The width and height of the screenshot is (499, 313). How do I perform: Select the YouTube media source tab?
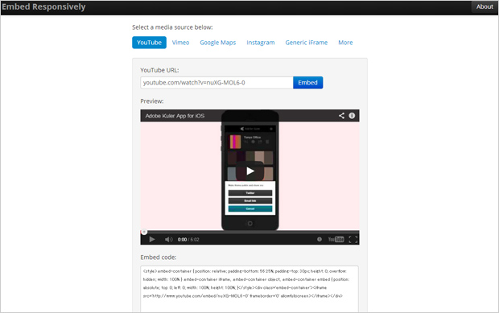pos(149,43)
